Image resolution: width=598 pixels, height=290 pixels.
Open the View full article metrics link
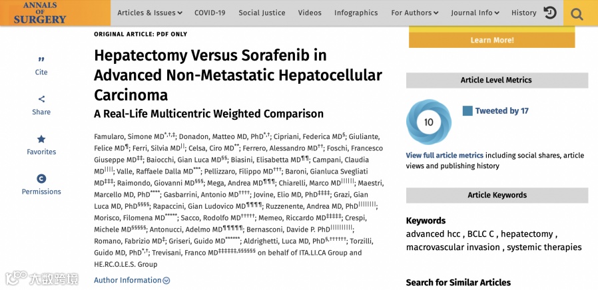click(x=444, y=156)
